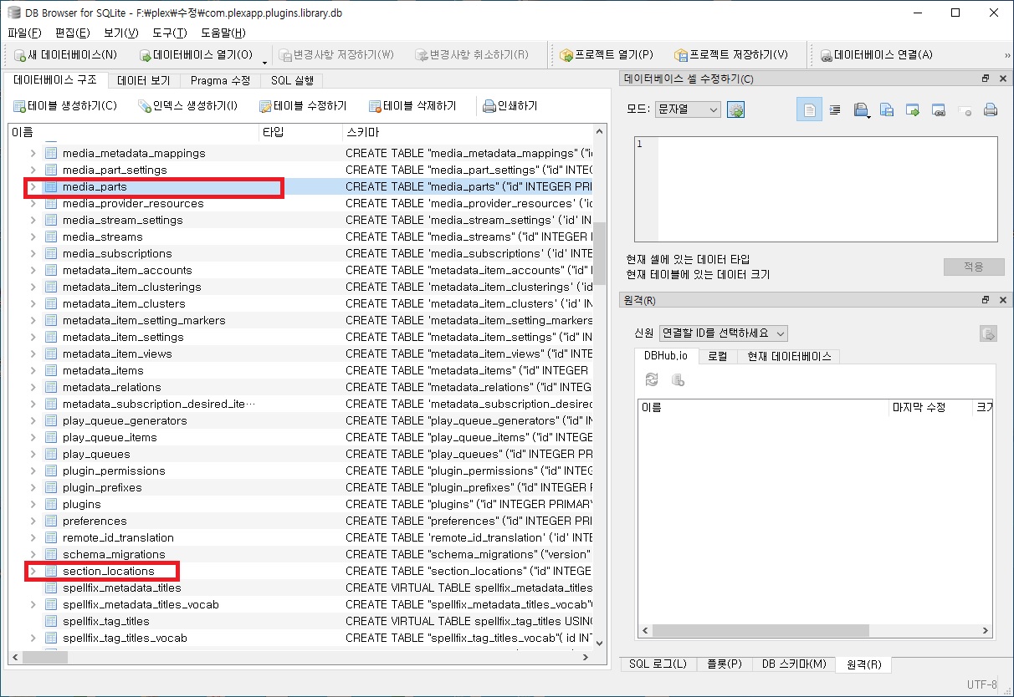
Task: Expand the section_locations table tree node
Action: (x=33, y=571)
